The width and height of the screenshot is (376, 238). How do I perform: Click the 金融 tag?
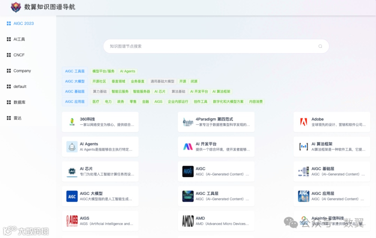146,102
